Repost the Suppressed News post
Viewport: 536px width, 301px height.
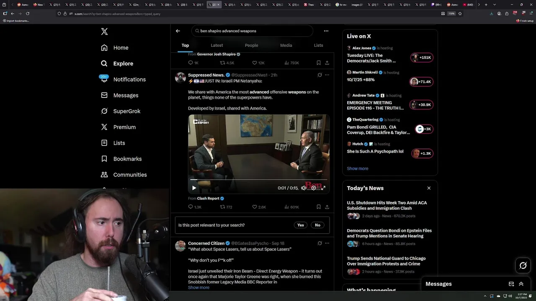tap(226, 207)
